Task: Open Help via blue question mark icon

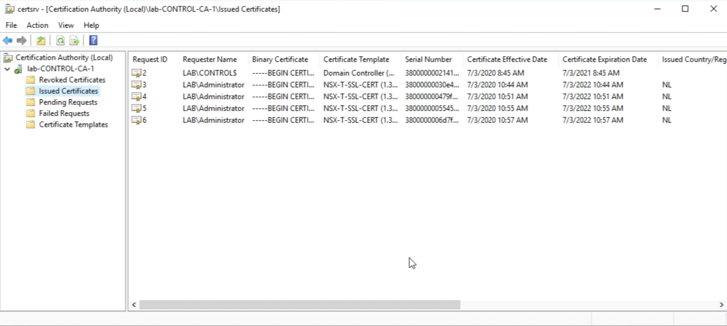Action: tap(93, 40)
